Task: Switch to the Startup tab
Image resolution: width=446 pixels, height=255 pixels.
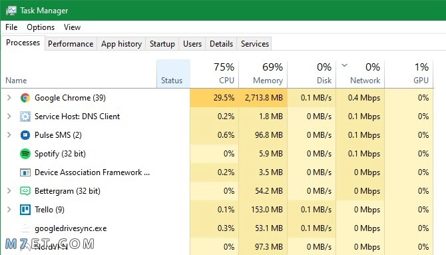Action: point(162,44)
